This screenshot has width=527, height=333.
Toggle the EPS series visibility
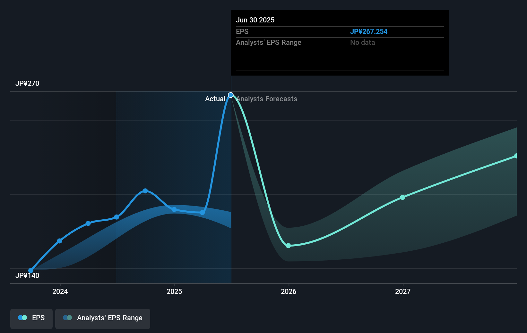[31, 318]
